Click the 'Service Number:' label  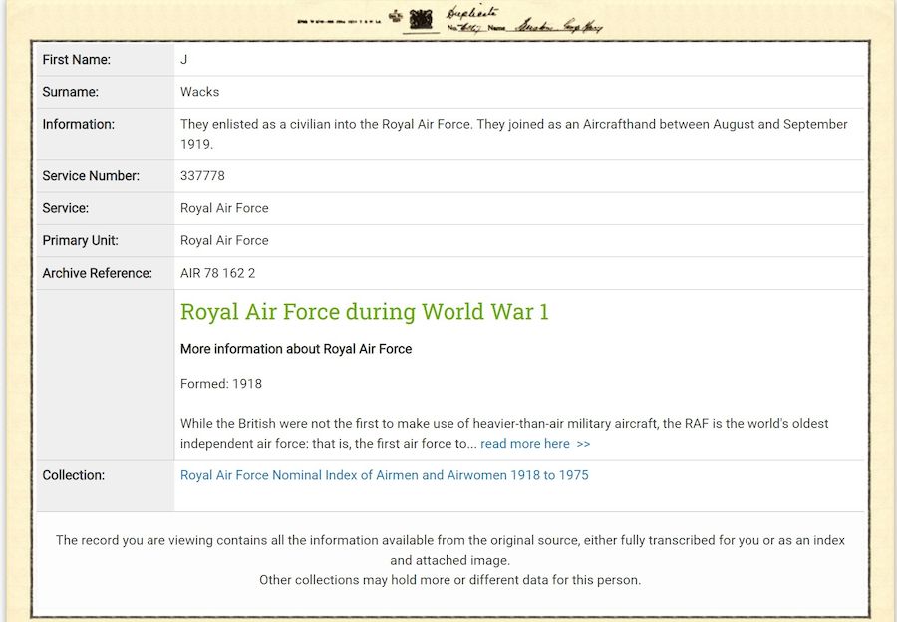[x=91, y=176]
